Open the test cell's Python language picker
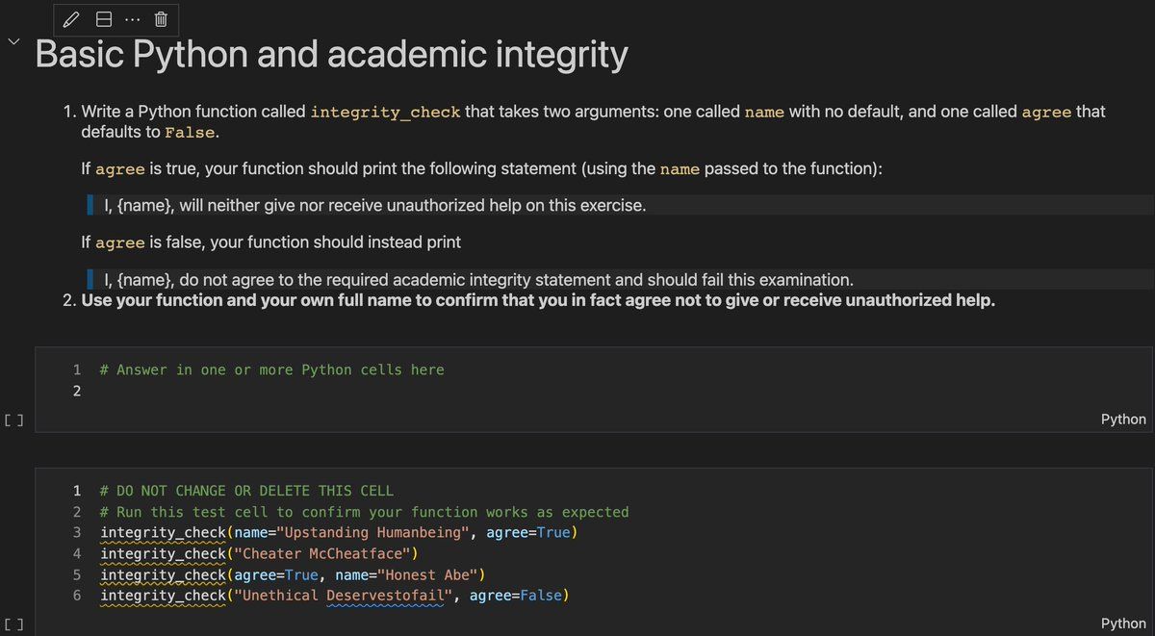This screenshot has height=636, width=1155. point(1122,623)
